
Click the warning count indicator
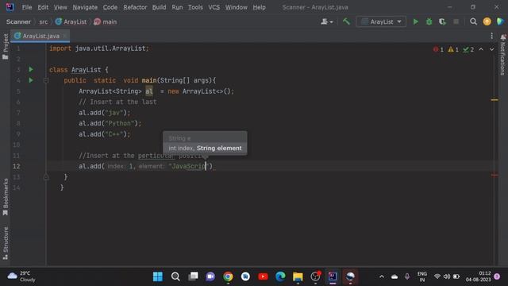(453, 49)
